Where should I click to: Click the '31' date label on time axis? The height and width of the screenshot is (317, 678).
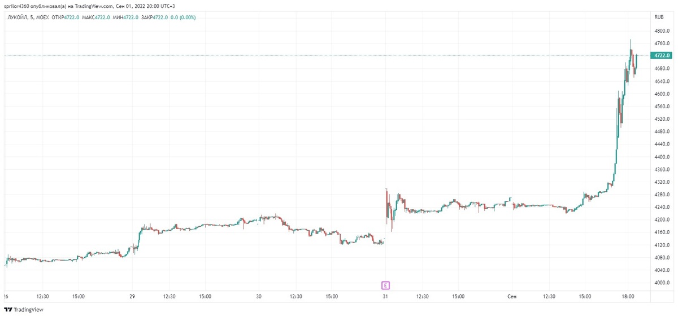385,296
